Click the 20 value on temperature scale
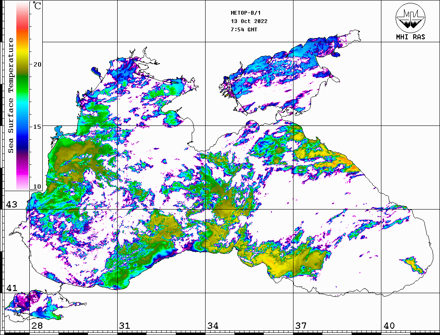The image size is (440, 335). click(37, 64)
